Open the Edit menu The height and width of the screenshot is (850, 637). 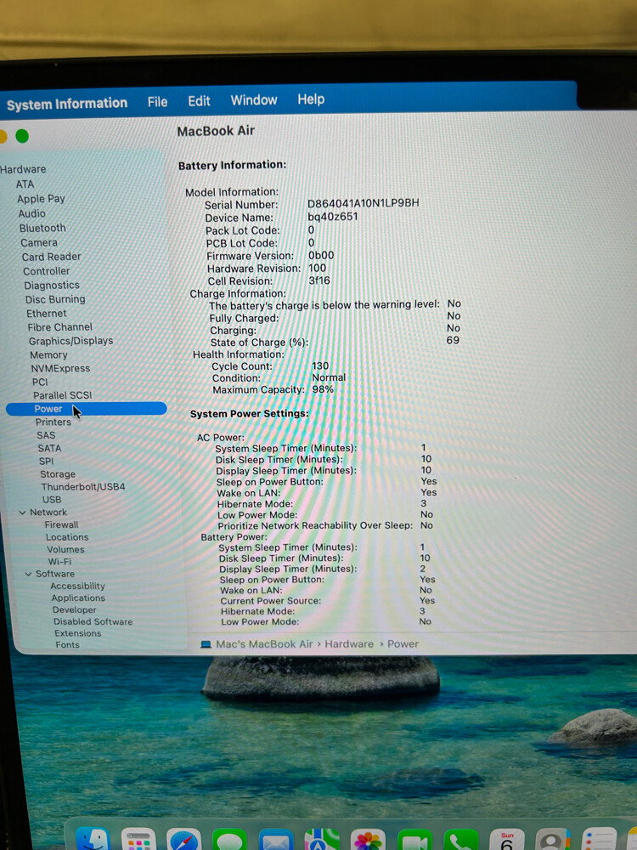tap(199, 101)
